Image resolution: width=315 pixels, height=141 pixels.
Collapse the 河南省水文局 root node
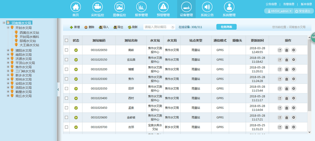tap(4, 23)
